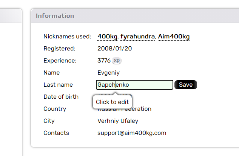Edit the Name value Evgeniy
239x156 pixels.
coord(108,73)
